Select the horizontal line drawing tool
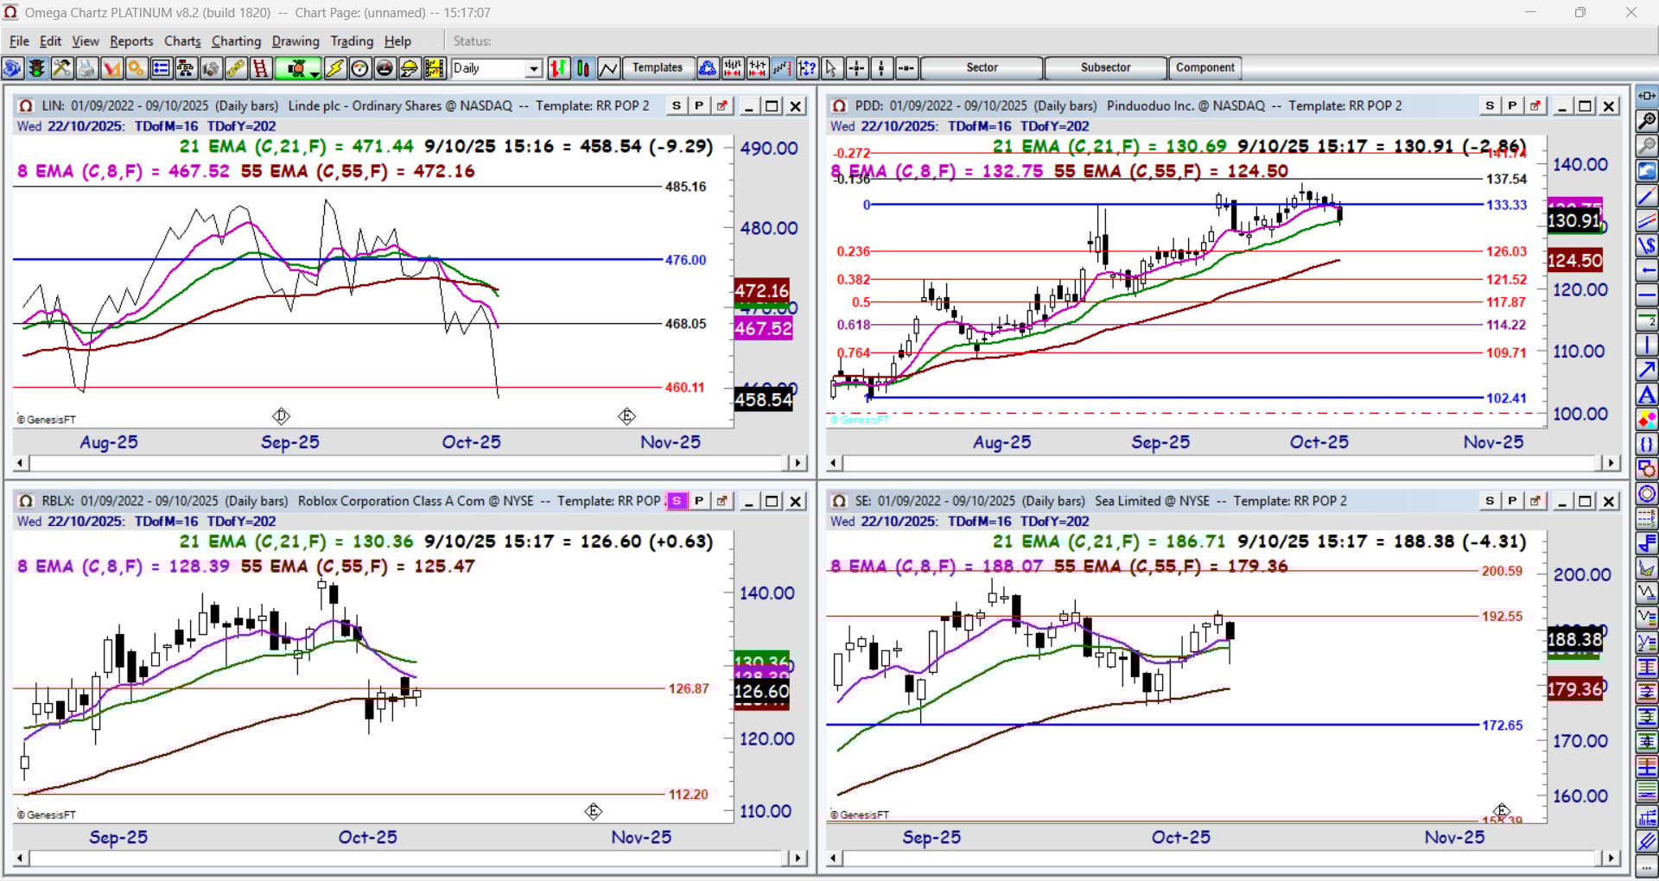 tap(1647, 295)
